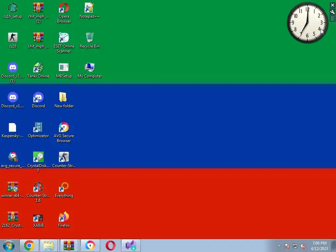Open Action Center flag icon

pyautogui.click(x=287, y=246)
